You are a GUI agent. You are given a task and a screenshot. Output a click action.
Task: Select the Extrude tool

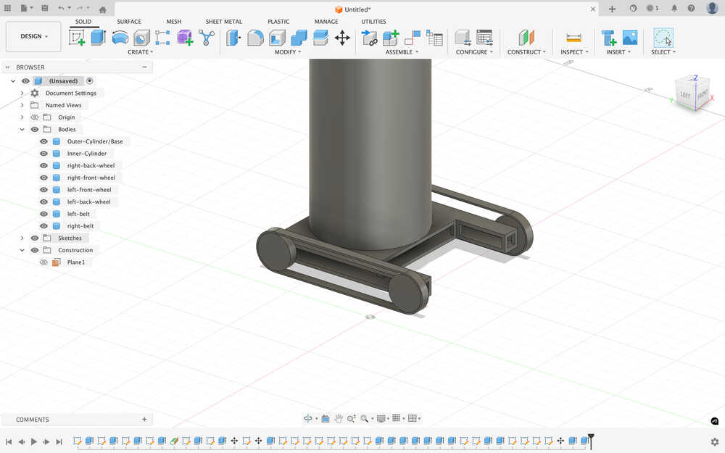[x=98, y=38]
